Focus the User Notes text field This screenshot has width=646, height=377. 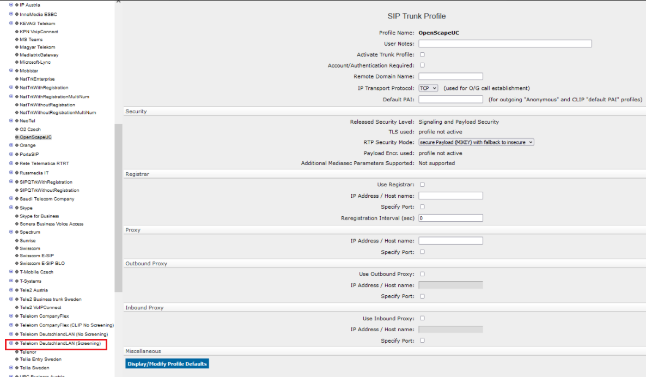[x=505, y=44]
